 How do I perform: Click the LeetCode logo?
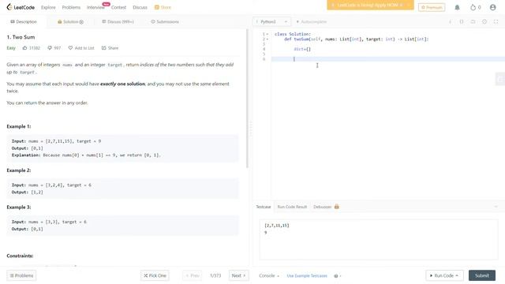tap(21, 7)
